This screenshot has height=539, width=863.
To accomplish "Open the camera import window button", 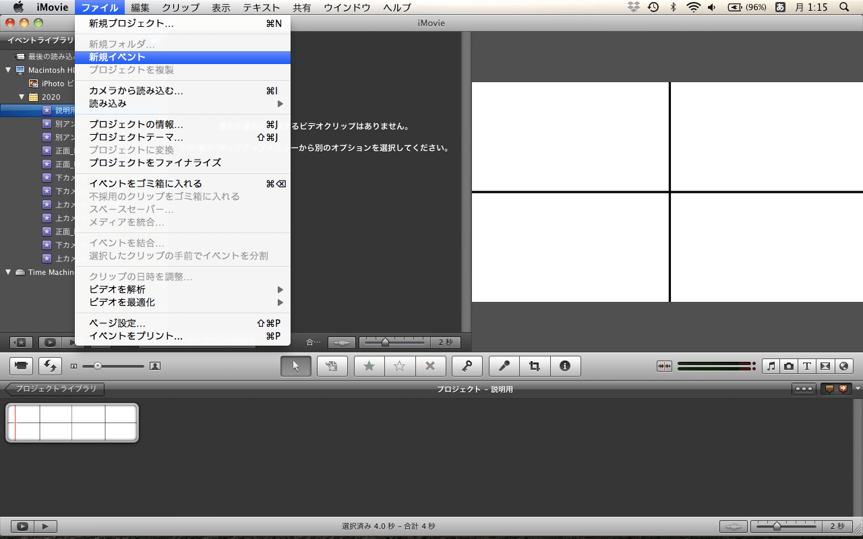I will [x=22, y=366].
